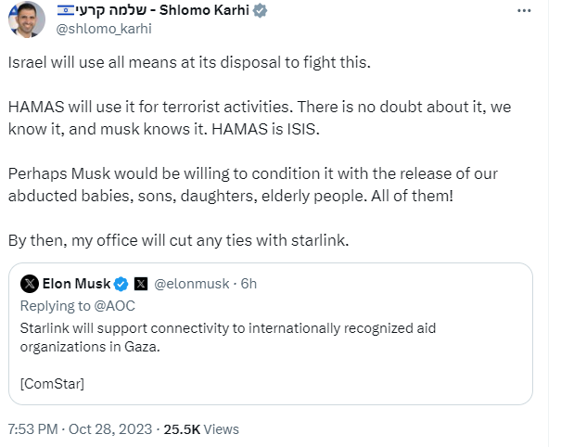The width and height of the screenshot is (561, 447).
Task: Click the 7:53 PM · Oct 28, 2023 timestamp
Action: click(x=79, y=429)
